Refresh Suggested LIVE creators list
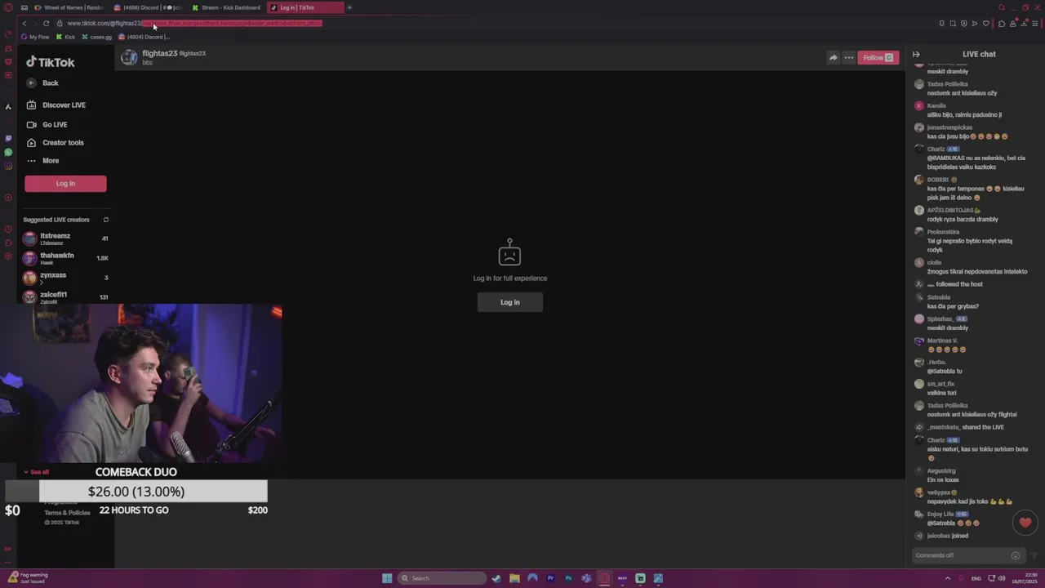Screen dimensions: 1045x588 (106, 220)
